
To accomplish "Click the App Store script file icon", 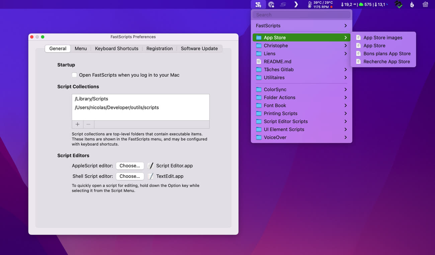I will (358, 46).
